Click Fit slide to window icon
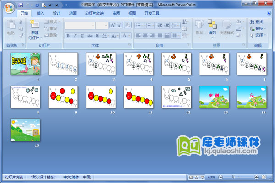The image size is (275, 183). (x=264, y=178)
